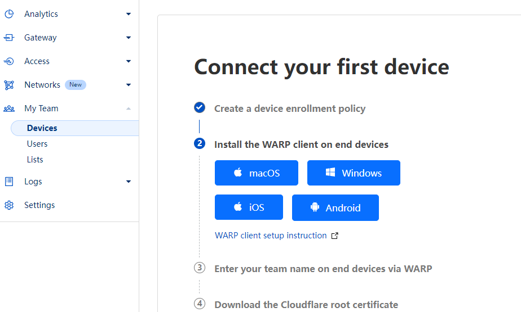The image size is (521, 312).
Task: Click the My Team people icon
Action: pyautogui.click(x=9, y=108)
